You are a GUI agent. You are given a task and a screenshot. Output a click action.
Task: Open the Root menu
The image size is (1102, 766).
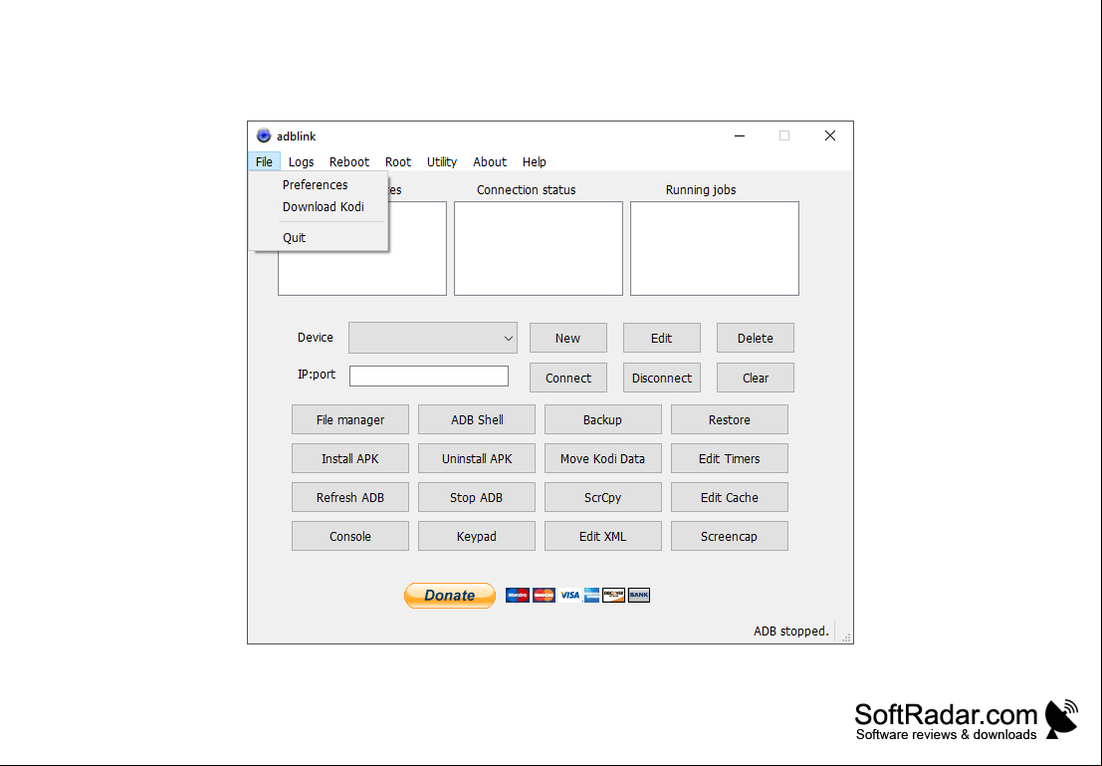pos(398,161)
